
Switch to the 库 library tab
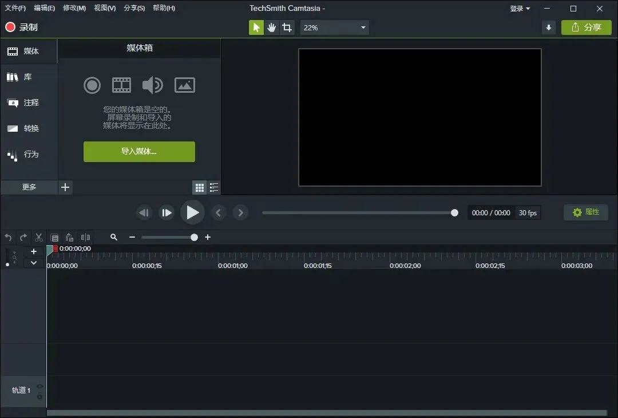click(x=29, y=77)
